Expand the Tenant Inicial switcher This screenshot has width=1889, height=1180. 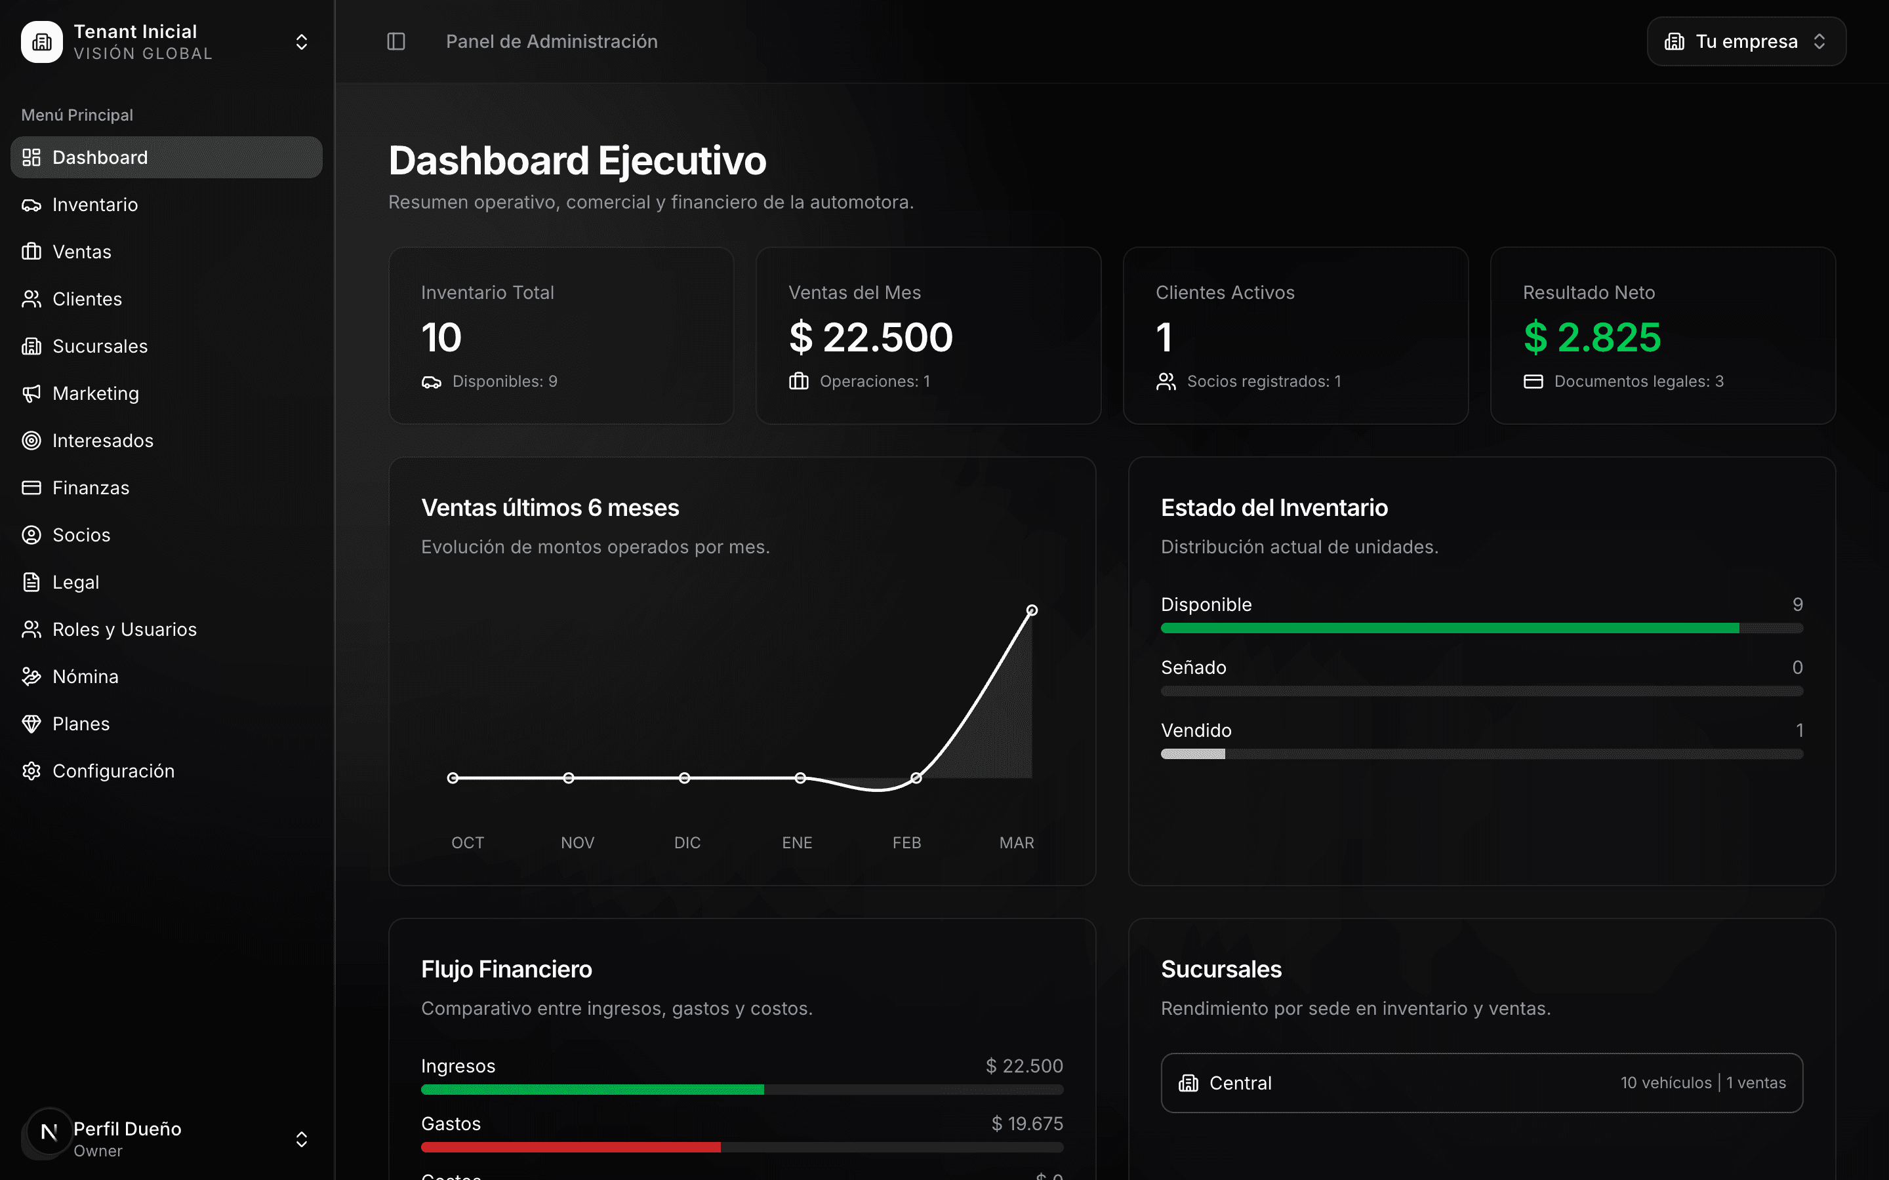point(301,41)
